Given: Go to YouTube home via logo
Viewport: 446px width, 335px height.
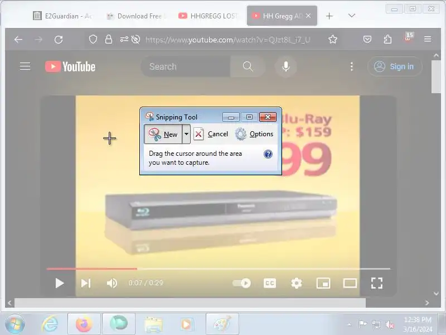Looking at the screenshot, I should point(70,66).
